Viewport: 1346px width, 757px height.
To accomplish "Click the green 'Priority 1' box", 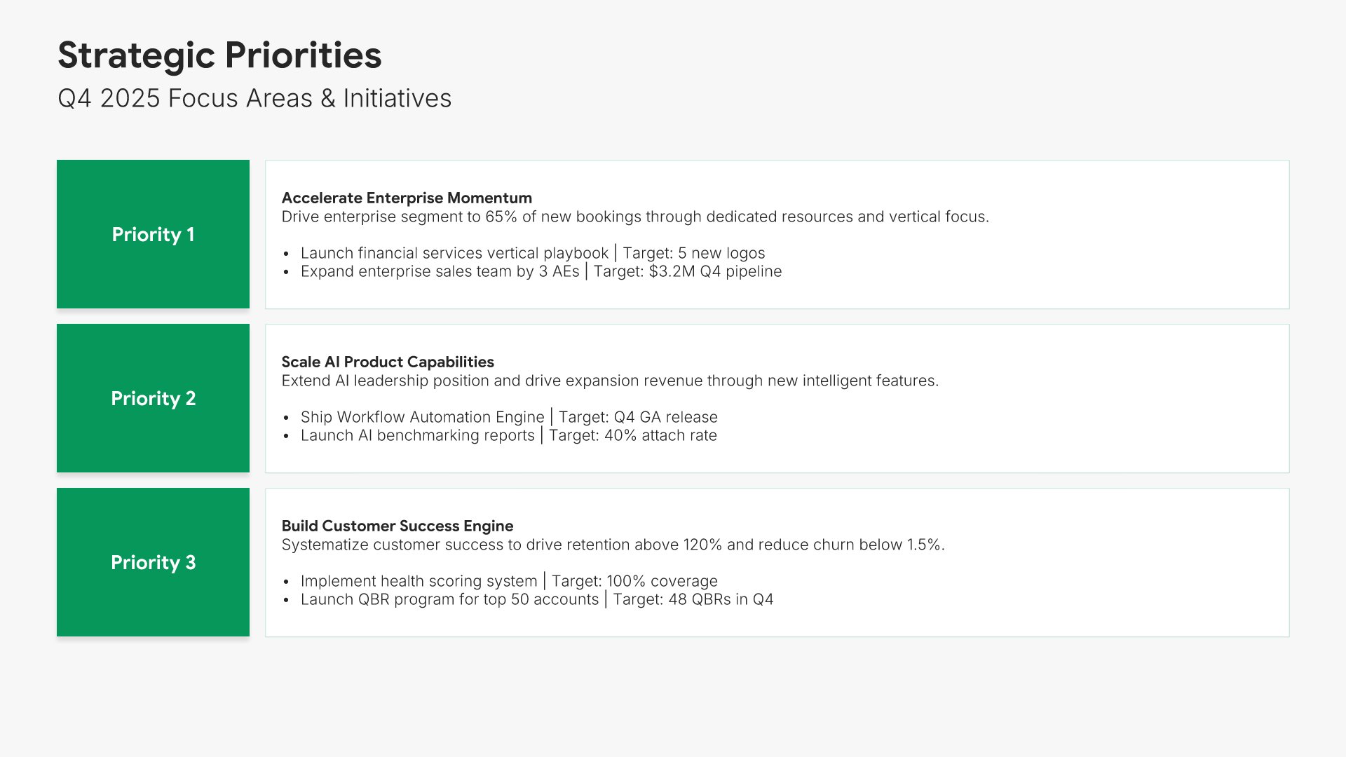I will (x=153, y=234).
